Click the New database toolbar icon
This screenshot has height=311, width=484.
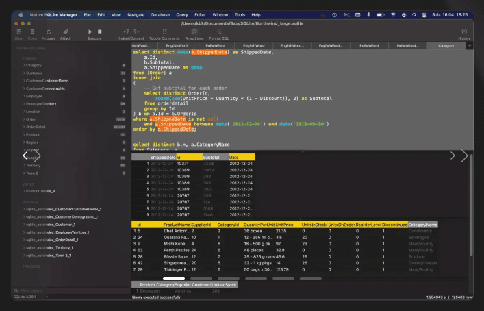pyautogui.click(x=19, y=32)
